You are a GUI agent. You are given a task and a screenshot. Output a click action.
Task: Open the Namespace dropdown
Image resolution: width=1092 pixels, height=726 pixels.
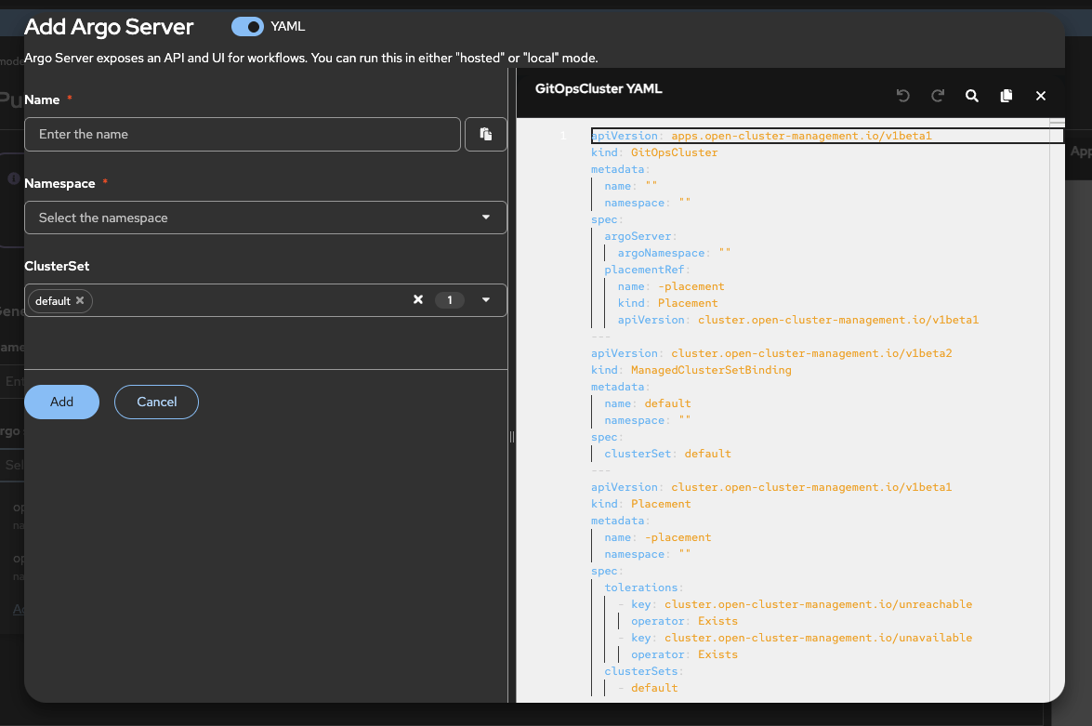265,218
